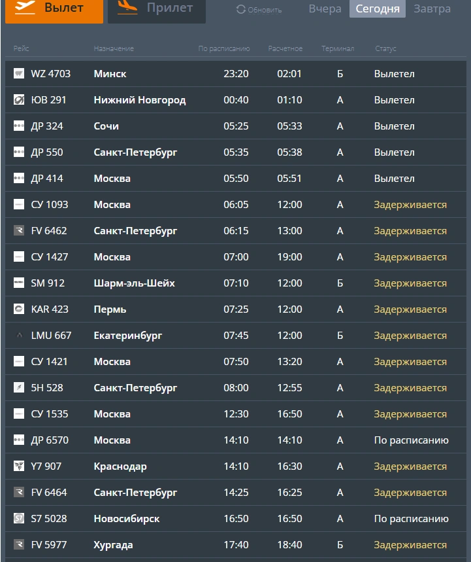Viewport: 471px width, 562px height.
Task: Show Вчера (yesterday) flights
Action: point(325,9)
